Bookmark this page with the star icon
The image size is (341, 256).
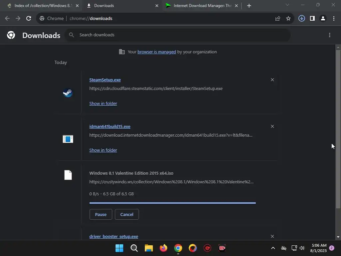288,19
